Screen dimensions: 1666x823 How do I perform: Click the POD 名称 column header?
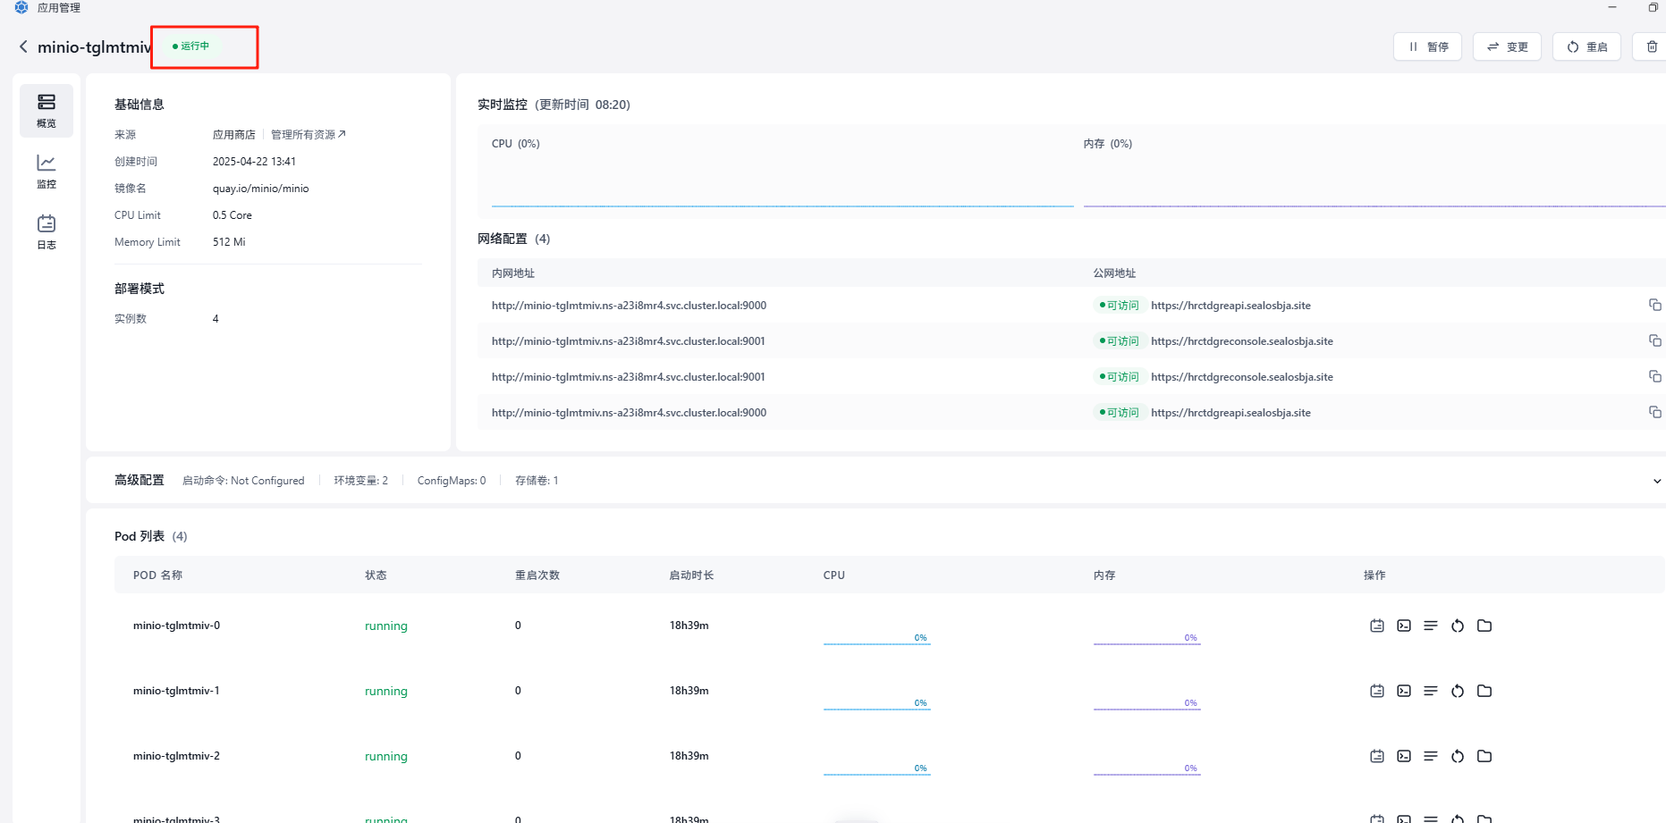click(157, 575)
